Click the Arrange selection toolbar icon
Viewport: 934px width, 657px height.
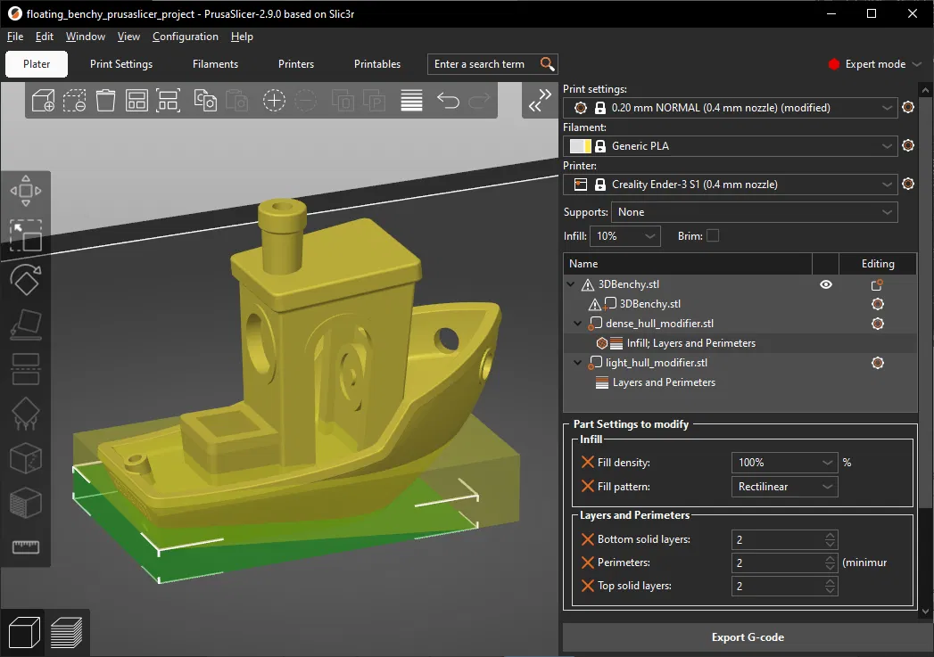click(x=168, y=101)
